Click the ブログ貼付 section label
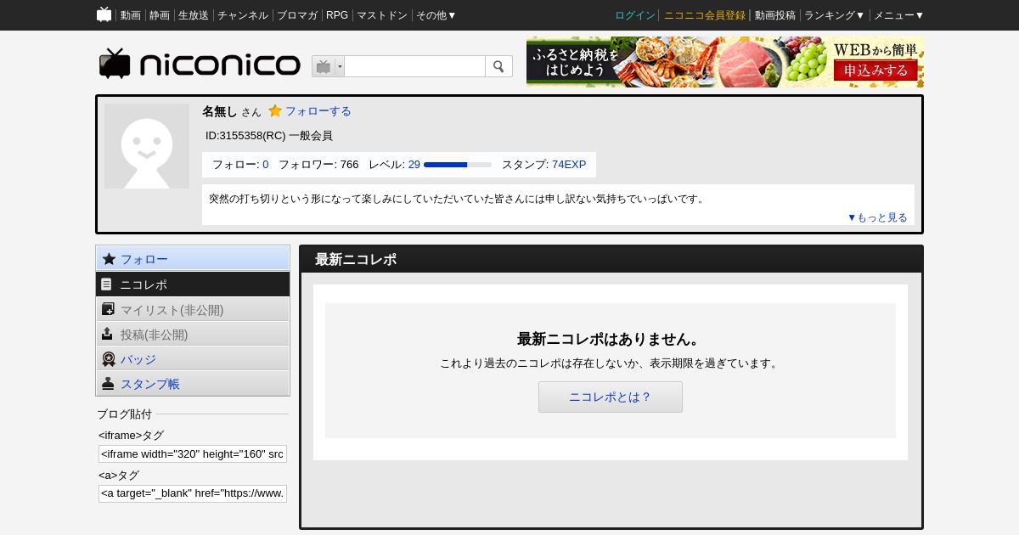This screenshot has height=535, width=1019. pyautogui.click(x=124, y=414)
